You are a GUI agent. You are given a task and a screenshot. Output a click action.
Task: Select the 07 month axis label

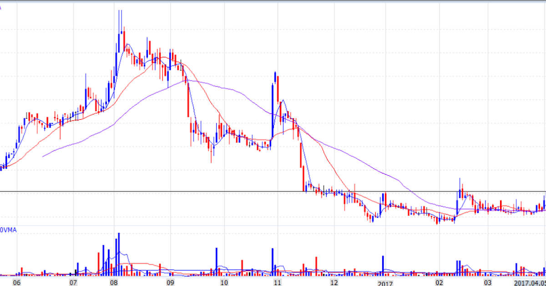point(73,282)
